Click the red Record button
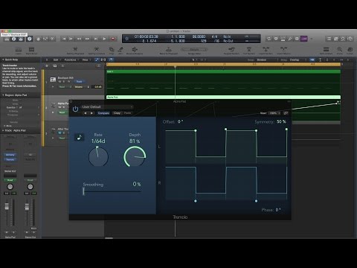Image resolution: width=357 pixels, height=268 pixels. [113, 39]
